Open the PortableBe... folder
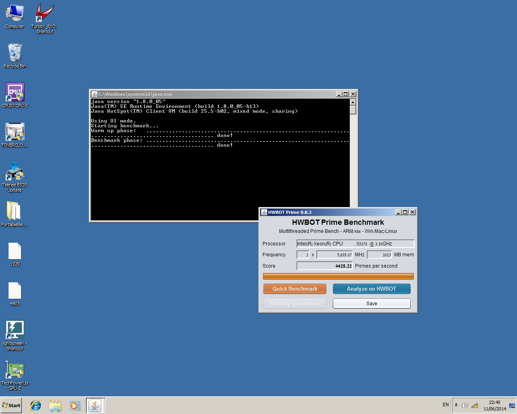The image size is (517, 414). coord(15,214)
